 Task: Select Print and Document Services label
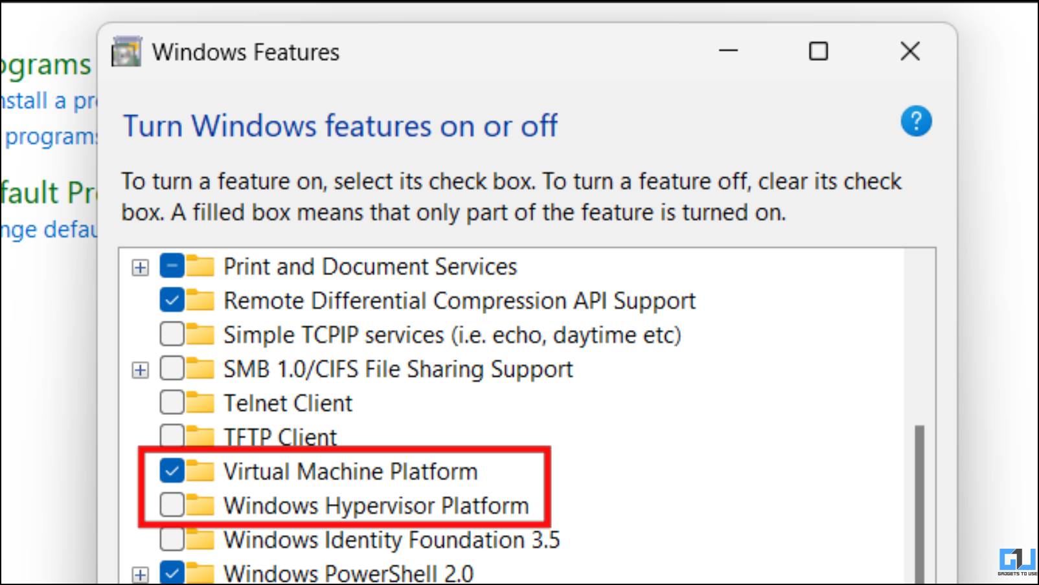point(370,267)
